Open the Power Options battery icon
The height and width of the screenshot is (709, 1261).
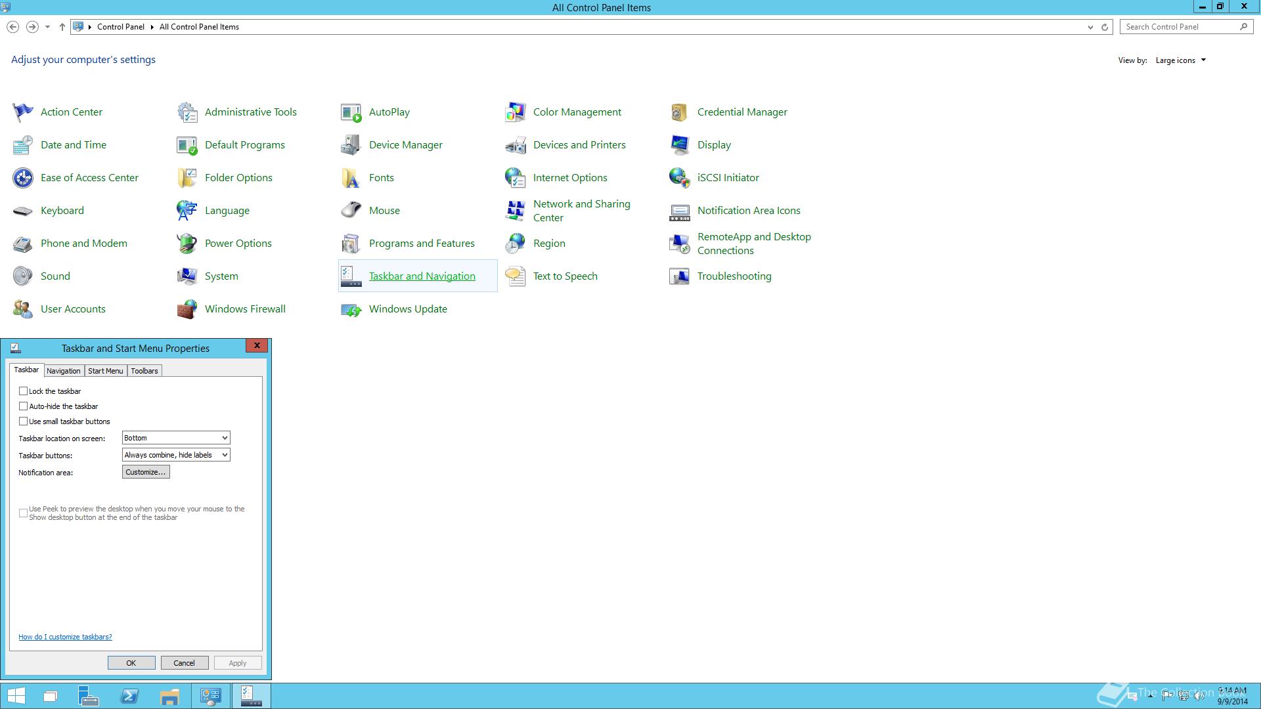187,244
